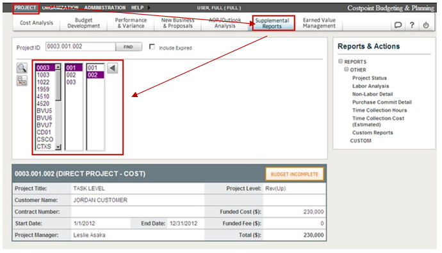This screenshot has height=253, width=442.
Task: Open the ORGANIZATION menu
Action: (60, 8)
